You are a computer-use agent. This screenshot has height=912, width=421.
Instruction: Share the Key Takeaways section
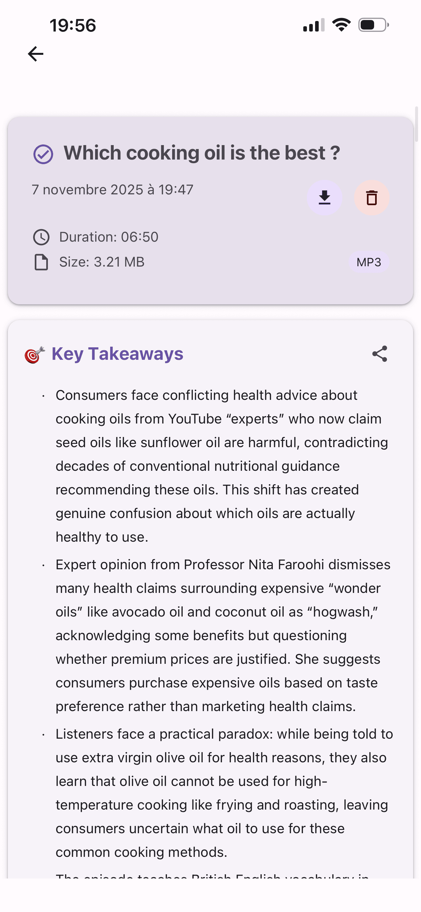click(x=380, y=354)
